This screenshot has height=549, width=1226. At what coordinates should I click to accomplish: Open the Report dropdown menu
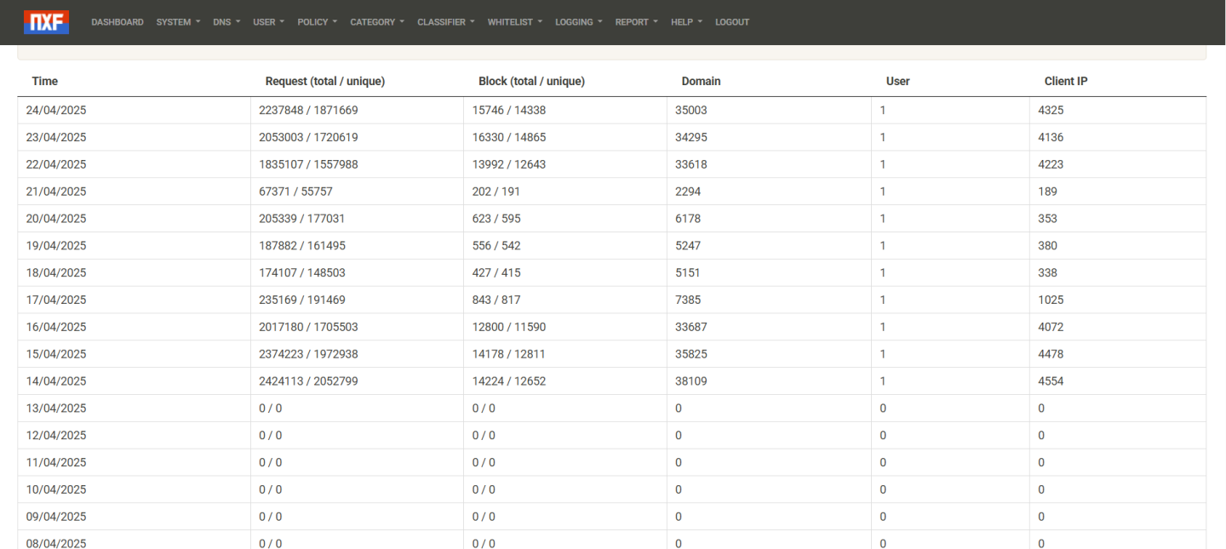[x=636, y=22]
